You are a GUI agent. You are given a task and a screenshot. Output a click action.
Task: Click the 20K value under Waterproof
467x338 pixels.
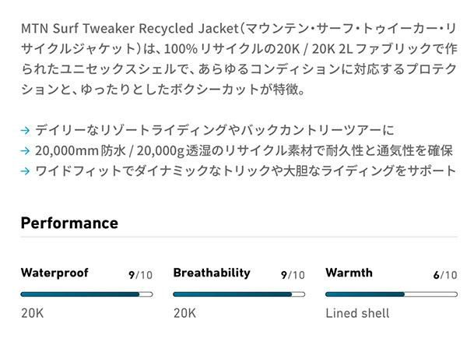click(32, 314)
